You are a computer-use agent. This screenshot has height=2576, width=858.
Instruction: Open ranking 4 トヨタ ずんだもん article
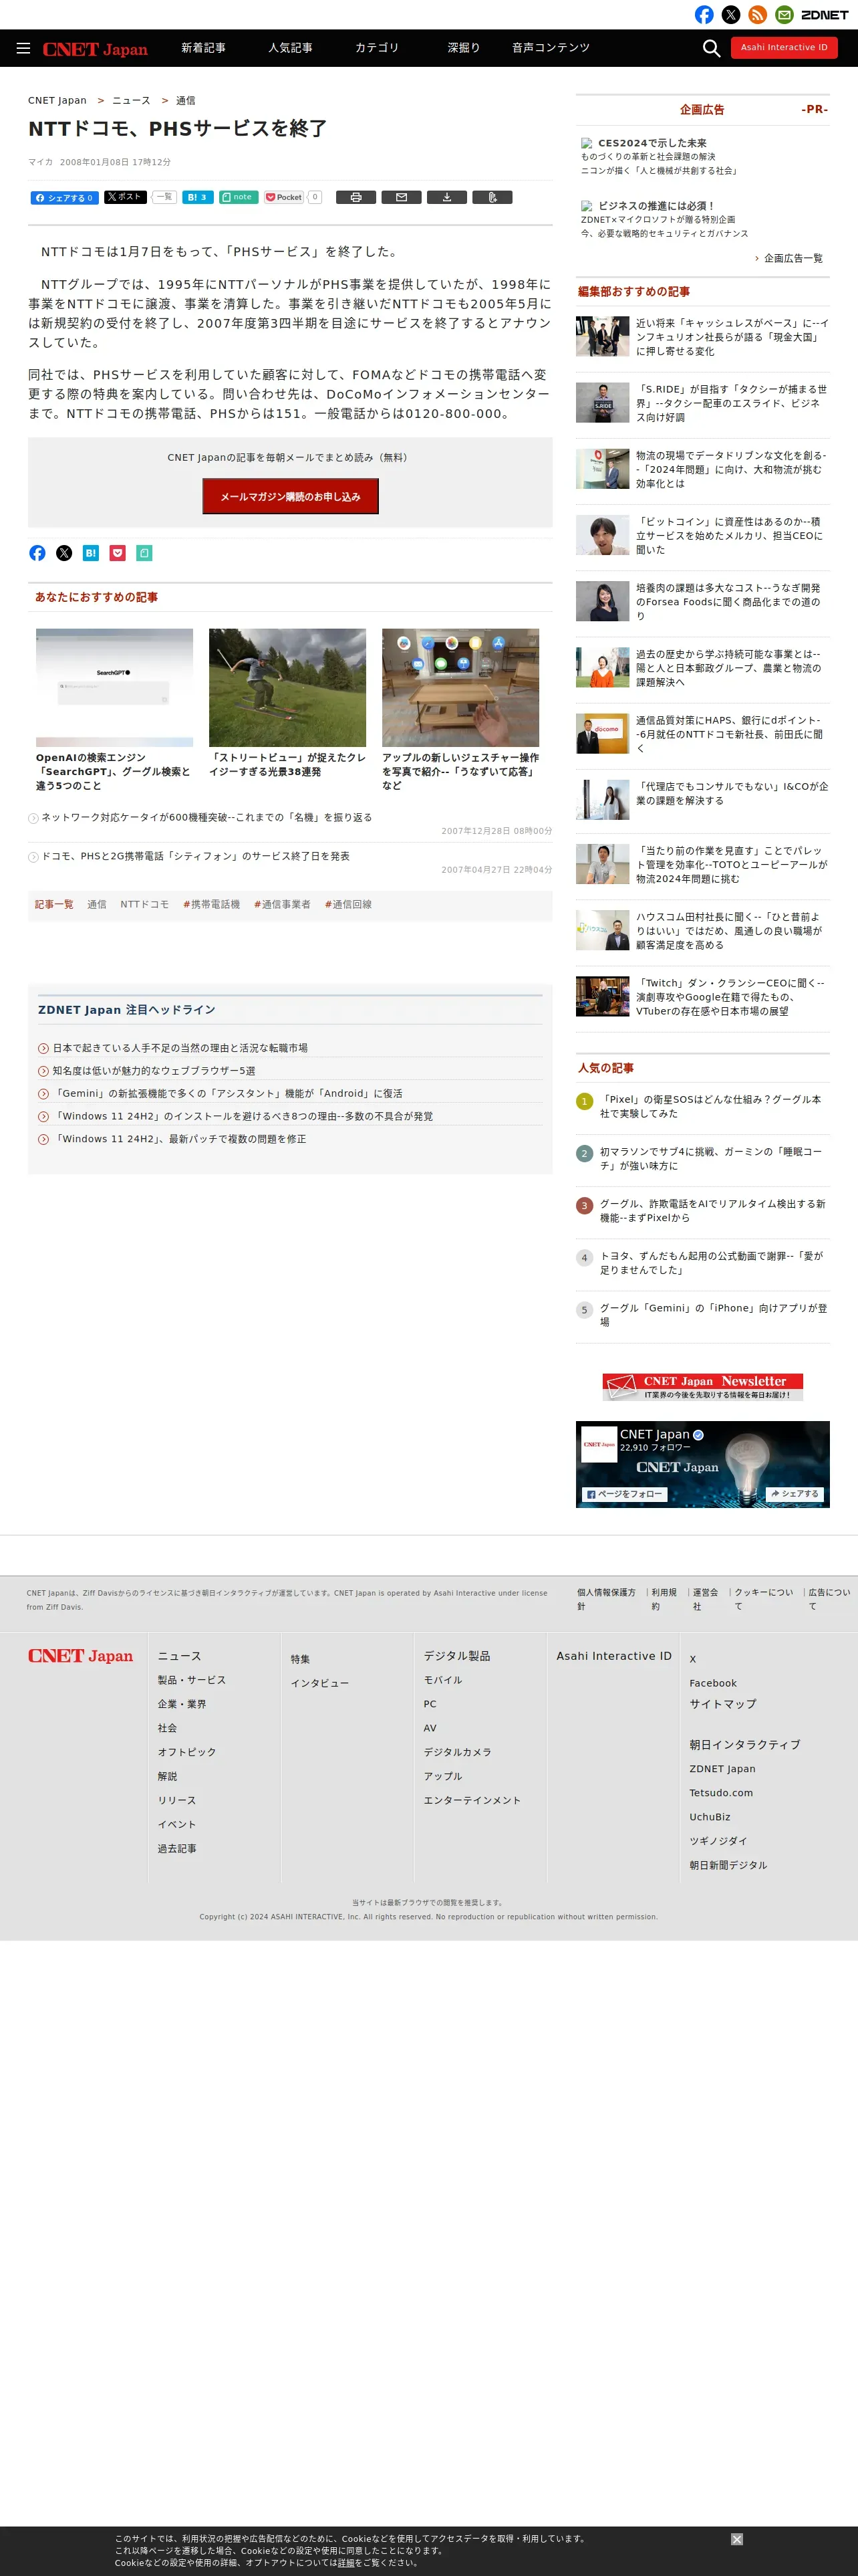(713, 1263)
